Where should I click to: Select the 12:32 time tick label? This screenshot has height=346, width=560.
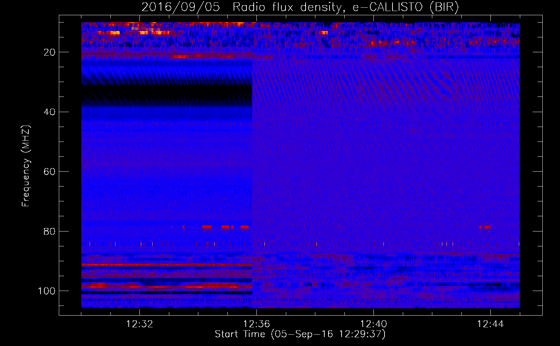pos(139,324)
